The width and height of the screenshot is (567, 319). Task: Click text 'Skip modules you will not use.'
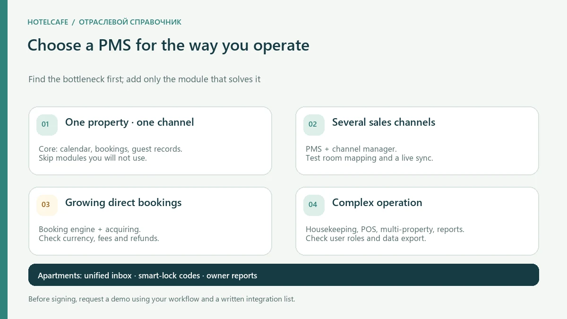(93, 158)
